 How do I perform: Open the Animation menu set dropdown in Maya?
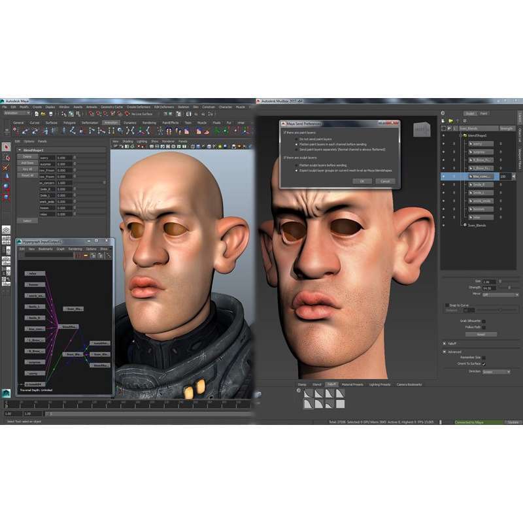pos(20,112)
